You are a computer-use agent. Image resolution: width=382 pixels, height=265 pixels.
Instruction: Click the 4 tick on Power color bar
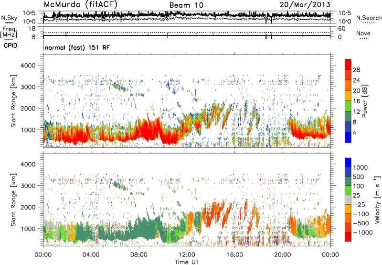355,132
